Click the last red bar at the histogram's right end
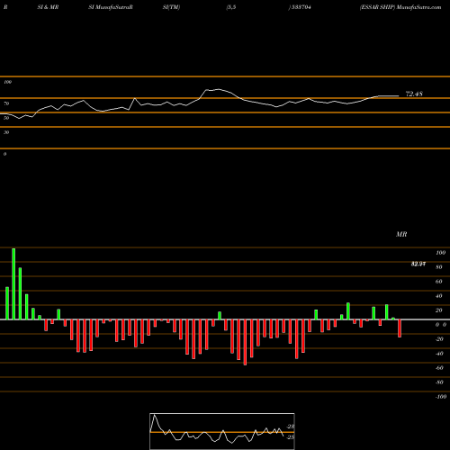Viewport: 450px width, 450px height. click(x=400, y=328)
